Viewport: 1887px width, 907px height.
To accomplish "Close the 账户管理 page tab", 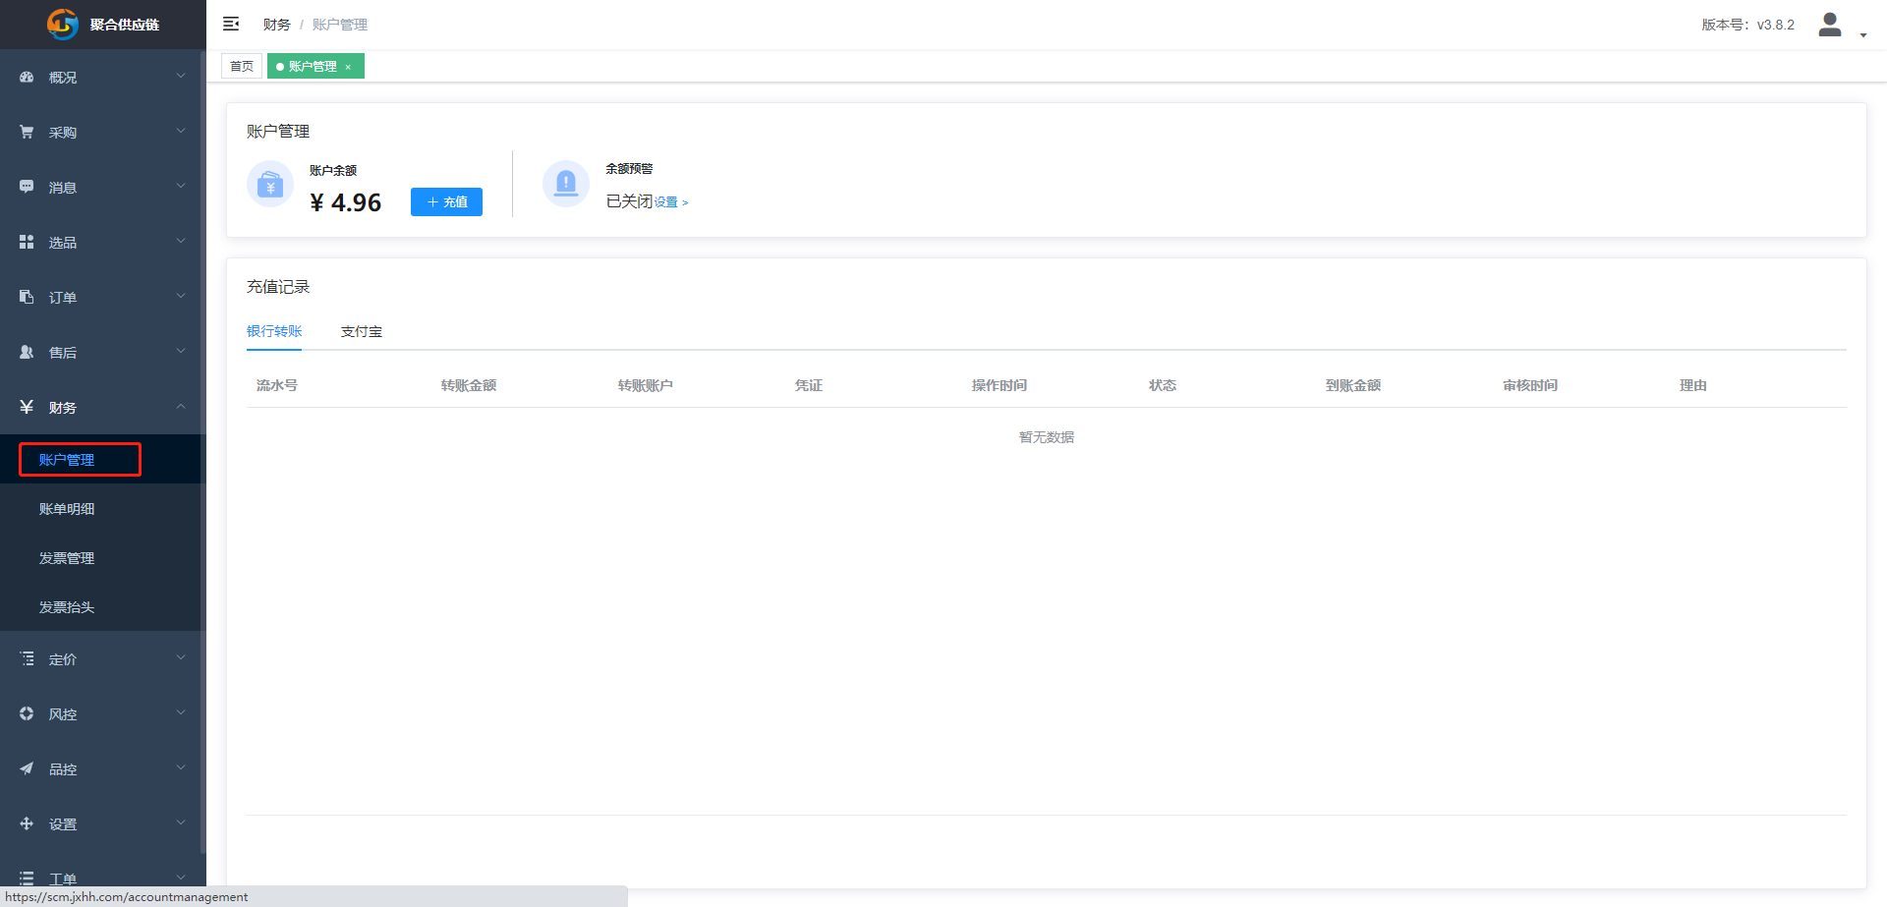I will pos(348,67).
